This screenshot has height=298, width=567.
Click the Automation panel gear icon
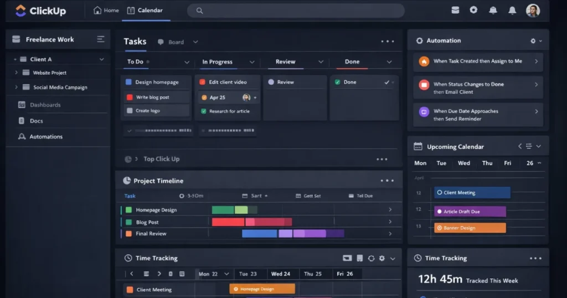(533, 41)
